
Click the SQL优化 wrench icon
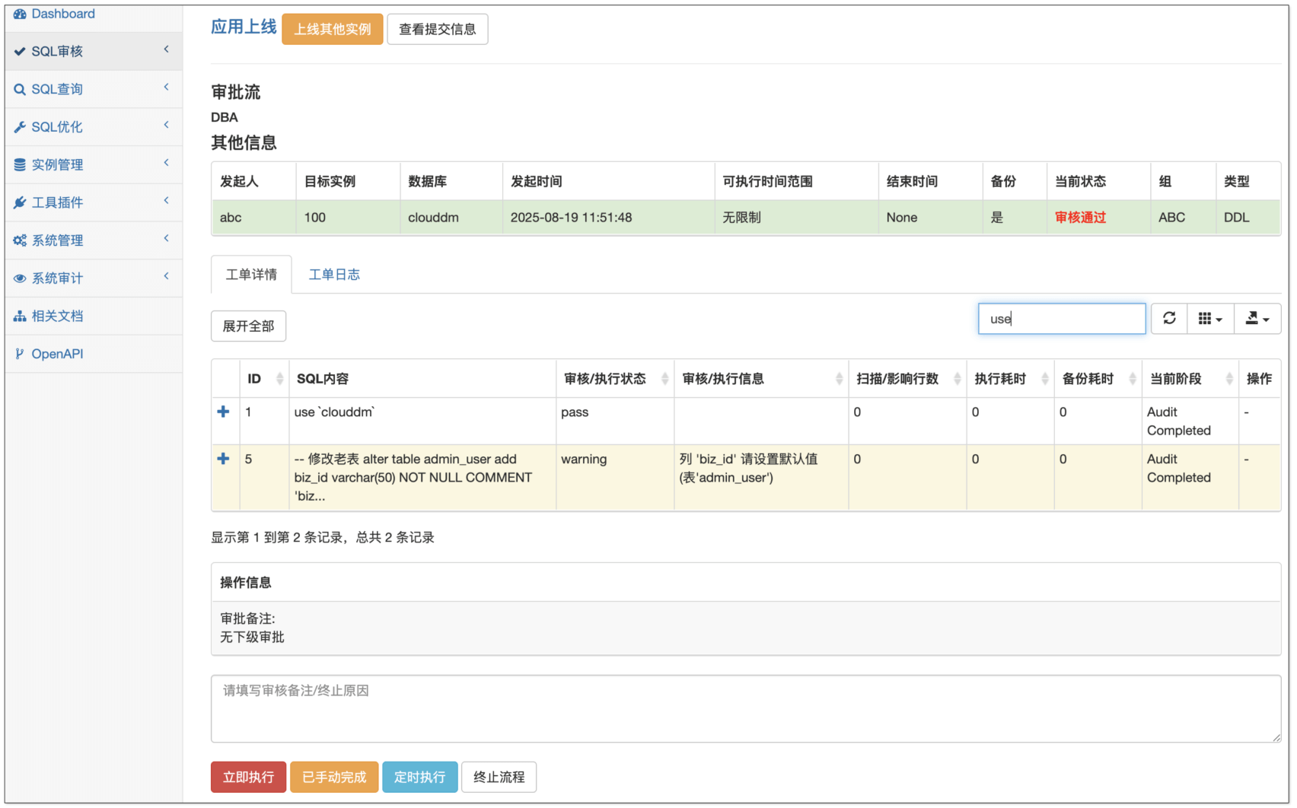(x=20, y=127)
